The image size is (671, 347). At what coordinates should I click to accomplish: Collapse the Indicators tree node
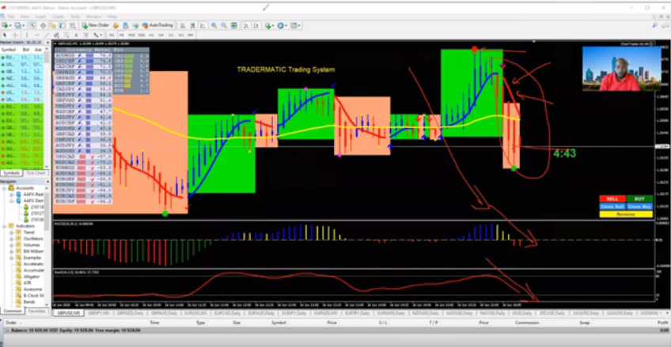4,225
